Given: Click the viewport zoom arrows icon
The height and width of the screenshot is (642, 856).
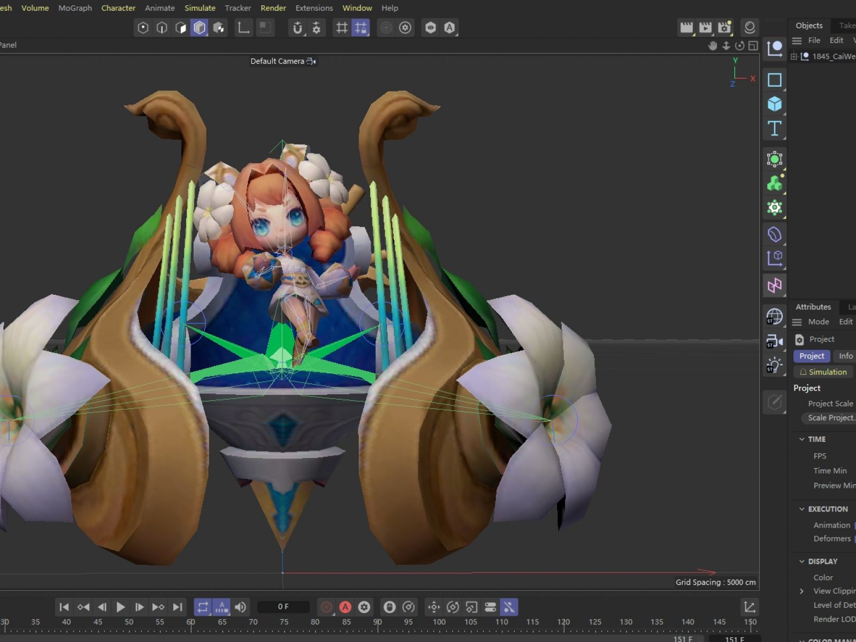Looking at the screenshot, I should pyautogui.click(x=726, y=45).
